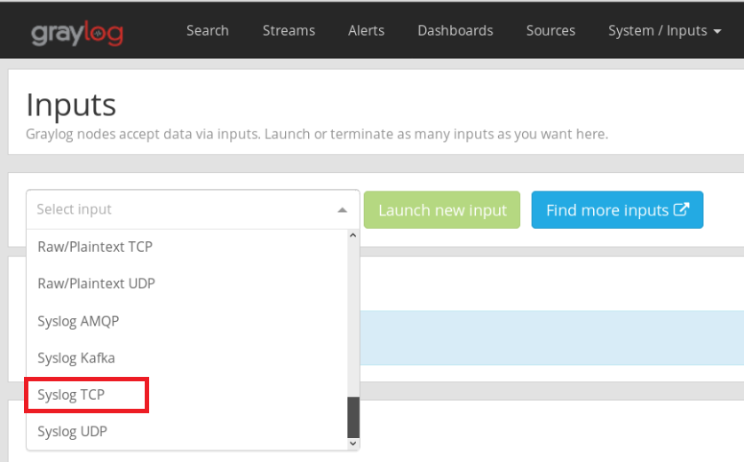Viewport: 744px width, 462px height.
Task: Navigate to Dashboards
Action: pos(455,30)
